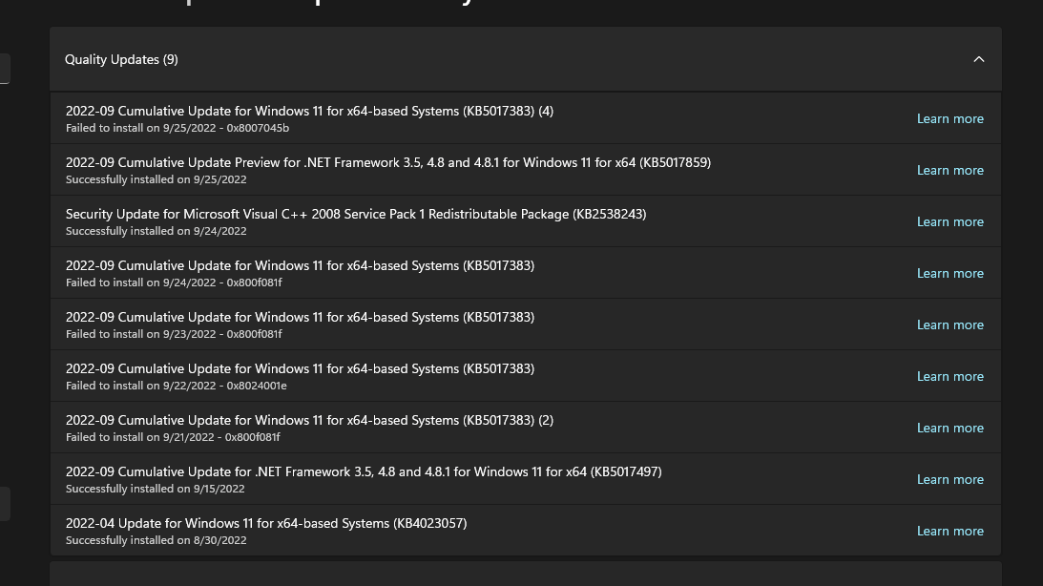This screenshot has width=1043, height=586.
Task: Open Learn more for KB4023057 update
Action: [x=949, y=531]
